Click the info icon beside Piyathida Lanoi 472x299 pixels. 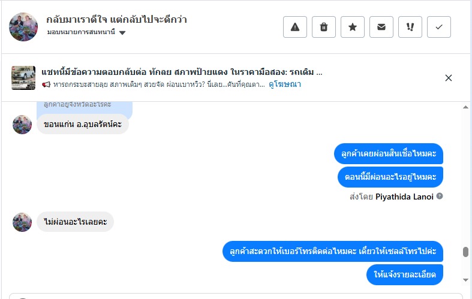click(440, 196)
